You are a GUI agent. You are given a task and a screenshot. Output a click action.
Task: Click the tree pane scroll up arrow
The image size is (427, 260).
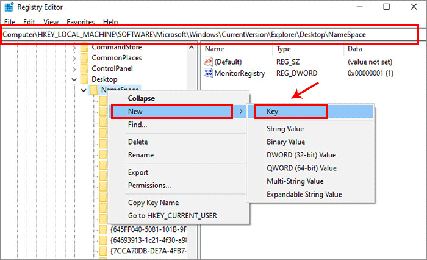(192, 48)
